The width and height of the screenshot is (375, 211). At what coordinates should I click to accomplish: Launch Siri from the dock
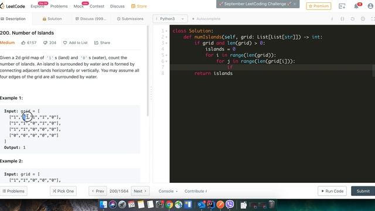click(x=112, y=205)
